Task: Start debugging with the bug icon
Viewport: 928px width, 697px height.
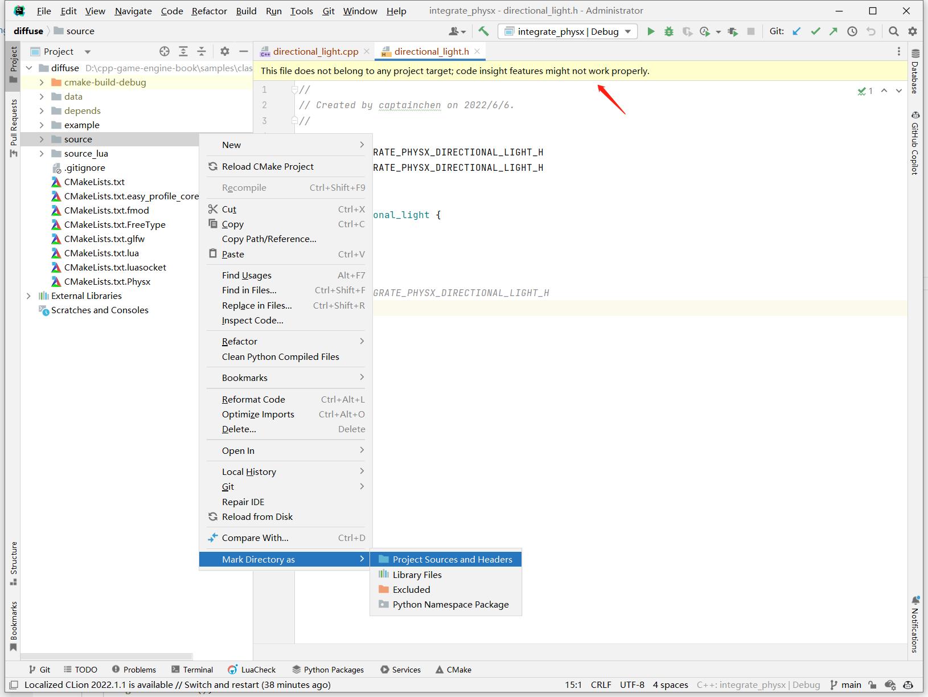Action: [x=669, y=31]
